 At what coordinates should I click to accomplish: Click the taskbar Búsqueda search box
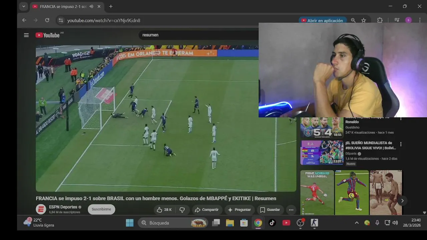pyautogui.click(x=173, y=223)
